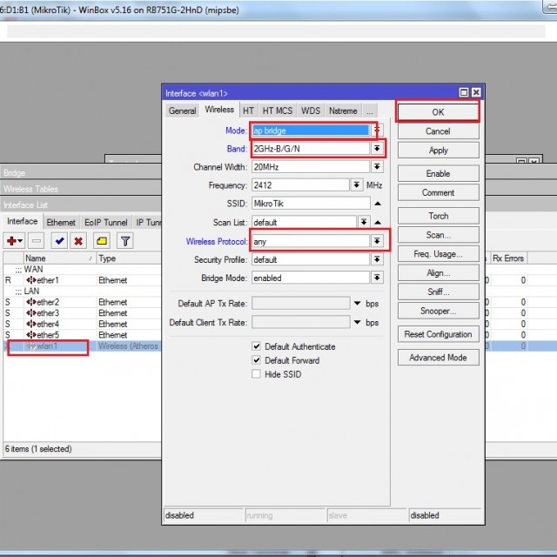Click the Cancel button

(x=438, y=131)
